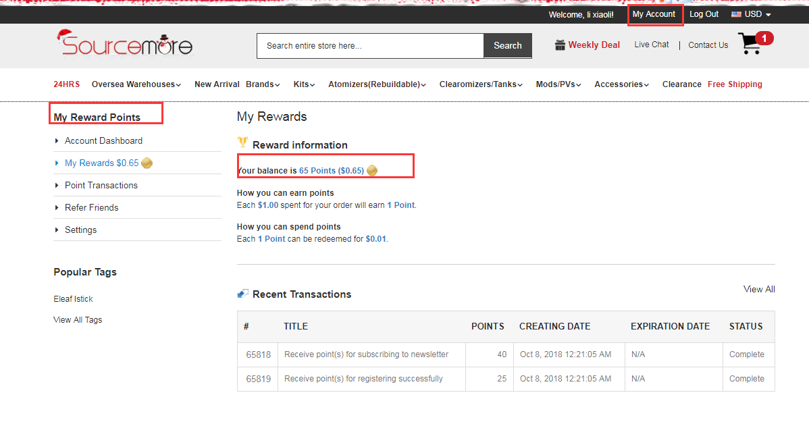Go to Account Dashboard
This screenshot has height=422, width=809.
[103, 141]
